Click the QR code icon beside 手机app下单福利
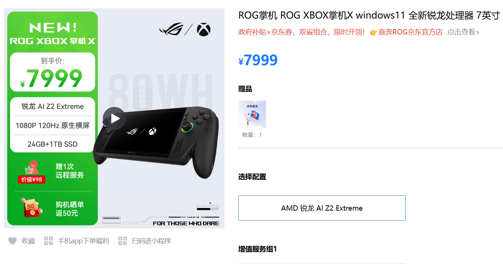This screenshot has height=264, width=503. (49, 241)
